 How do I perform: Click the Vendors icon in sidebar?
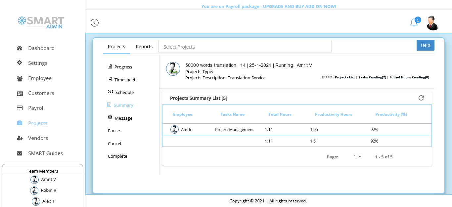(20, 138)
